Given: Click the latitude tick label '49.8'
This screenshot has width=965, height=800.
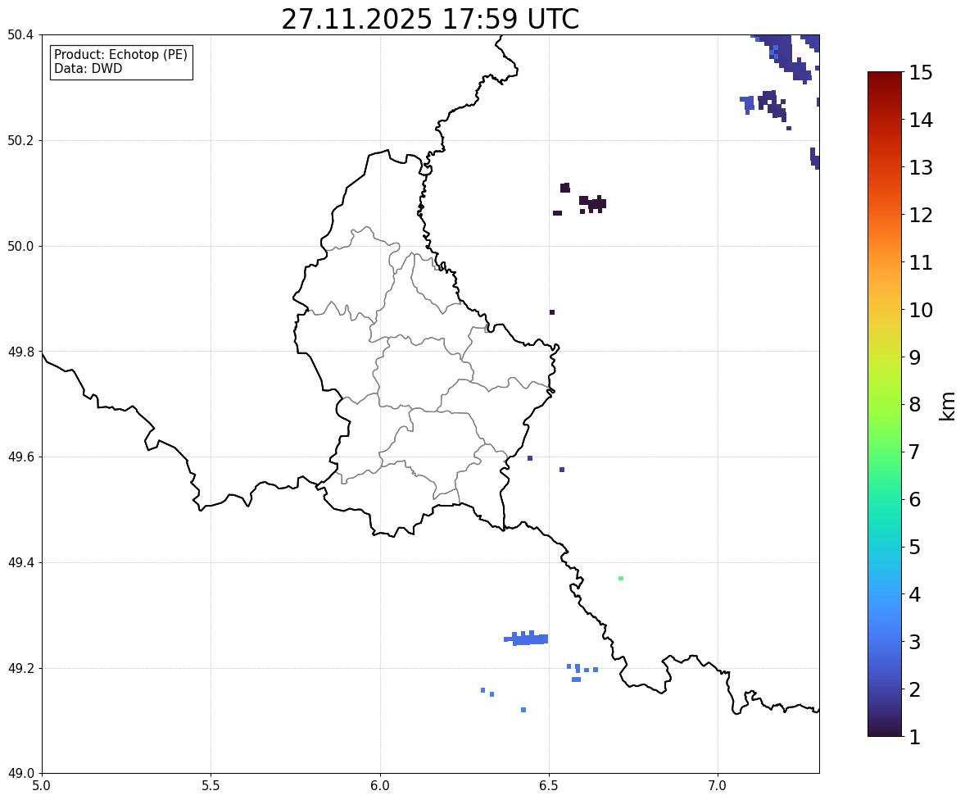Looking at the screenshot, I should (20, 352).
